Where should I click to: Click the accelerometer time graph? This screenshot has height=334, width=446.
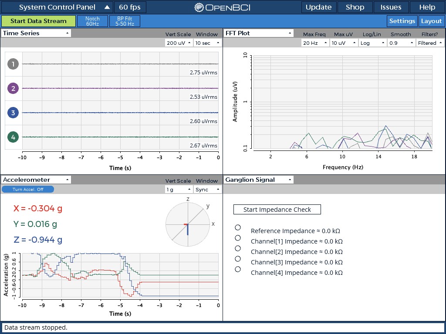coord(120,275)
